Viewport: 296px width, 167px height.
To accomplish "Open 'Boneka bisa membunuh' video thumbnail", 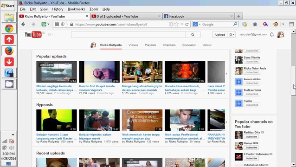I will (185, 72).
